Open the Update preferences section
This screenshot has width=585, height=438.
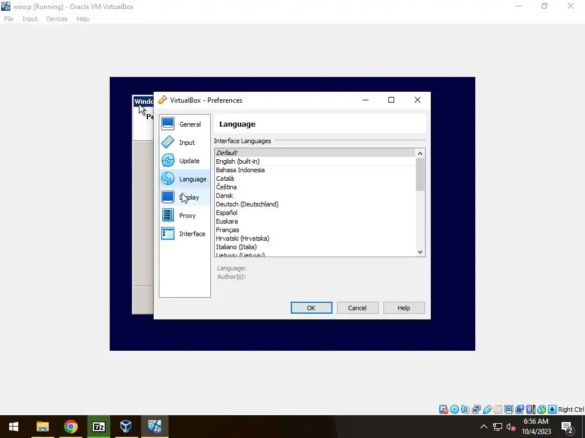(185, 160)
